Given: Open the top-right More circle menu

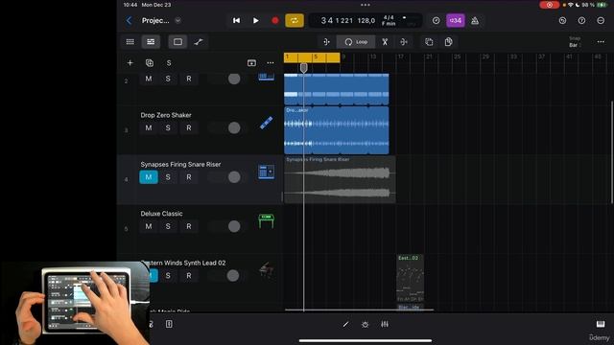Looking at the screenshot, I should point(601,20).
